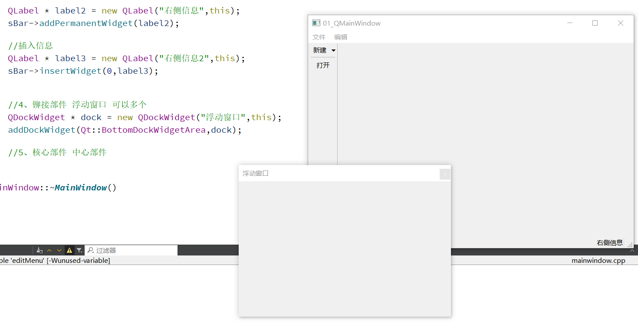The image size is (638, 324).
Task: Click the next issue down-arrow icon
Action: 59,250
